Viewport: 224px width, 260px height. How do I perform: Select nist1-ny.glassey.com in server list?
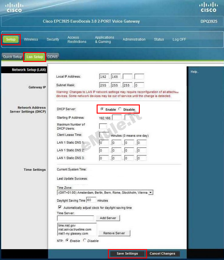(x=73, y=234)
